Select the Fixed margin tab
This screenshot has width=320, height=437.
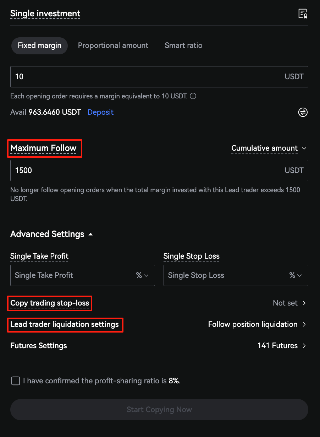pyautogui.click(x=39, y=45)
